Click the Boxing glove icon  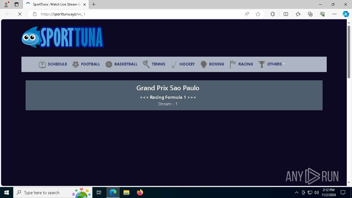[204, 64]
